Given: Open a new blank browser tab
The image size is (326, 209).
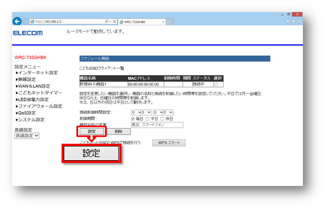Looking at the screenshot, I should (x=169, y=22).
